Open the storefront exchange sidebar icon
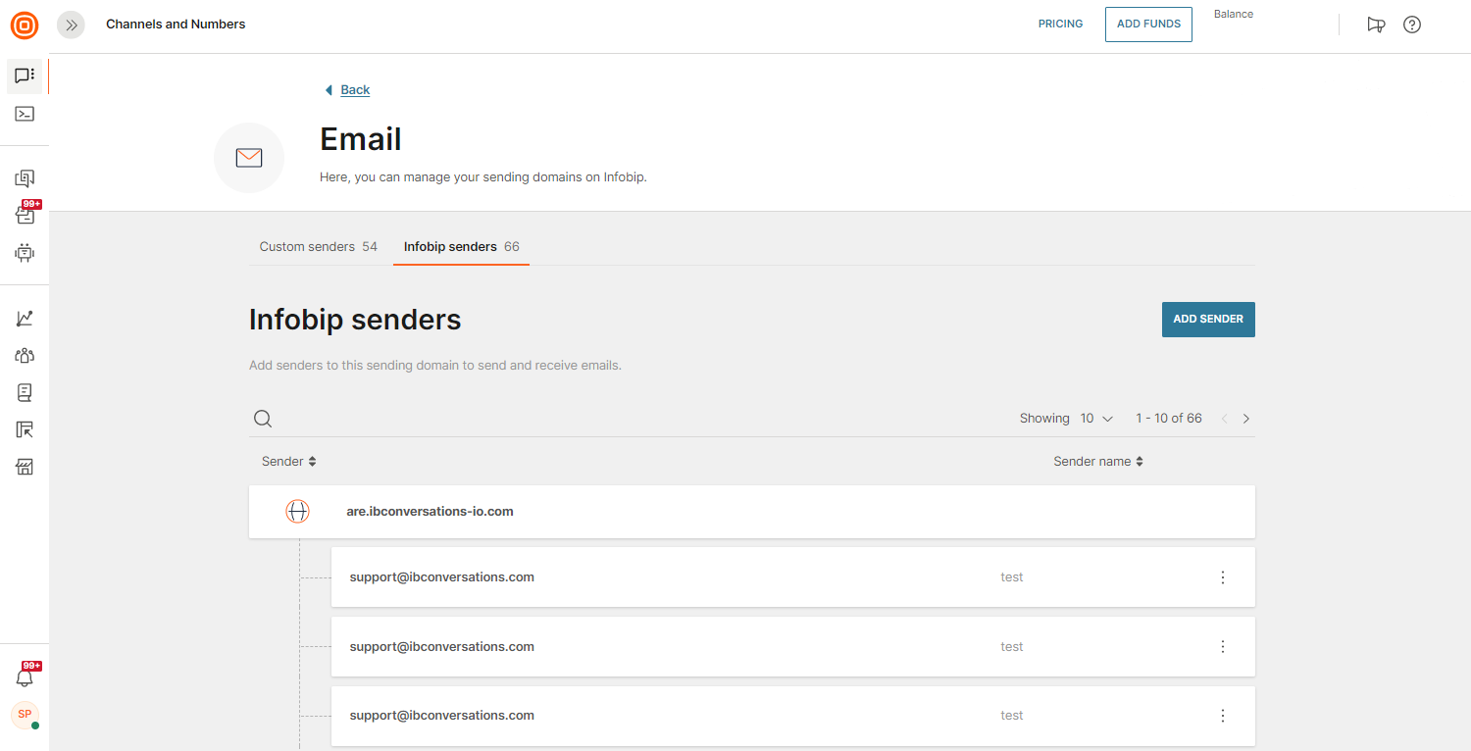 [x=25, y=467]
